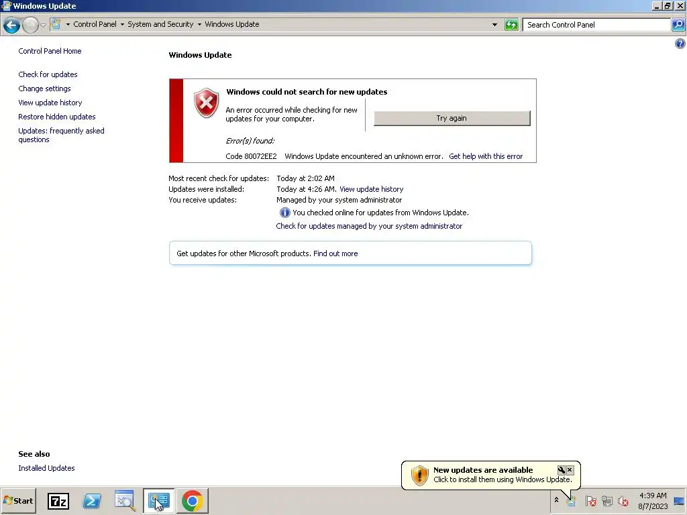Click the Code 80072EE2 text
This screenshot has height=515, width=687.
[251, 156]
